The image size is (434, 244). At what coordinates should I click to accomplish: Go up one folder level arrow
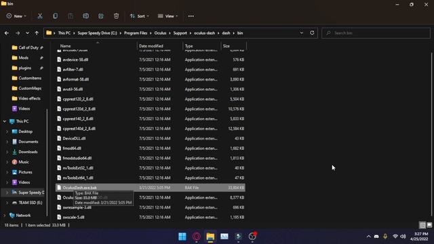[x=37, y=33]
